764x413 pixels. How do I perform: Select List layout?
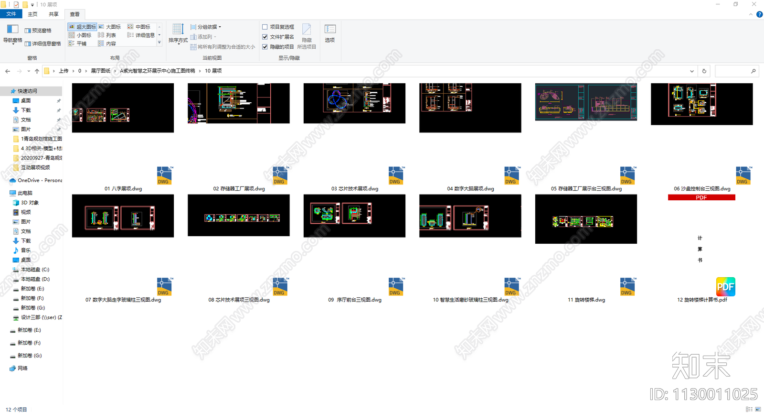pos(107,35)
